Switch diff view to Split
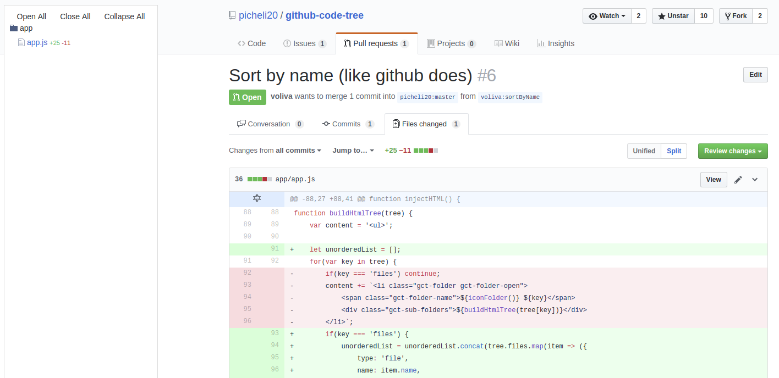This screenshot has width=779, height=378. point(674,151)
